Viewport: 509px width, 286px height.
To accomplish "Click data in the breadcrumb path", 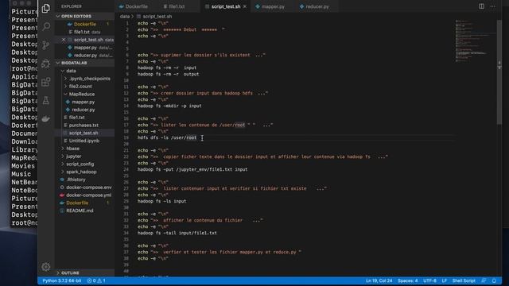I will click(124, 16).
